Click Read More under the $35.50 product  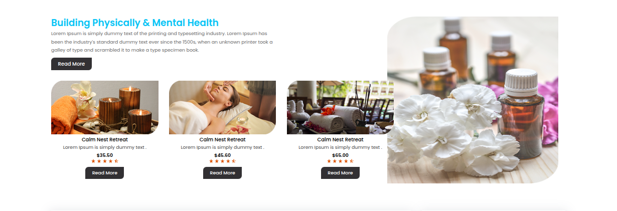click(x=104, y=173)
